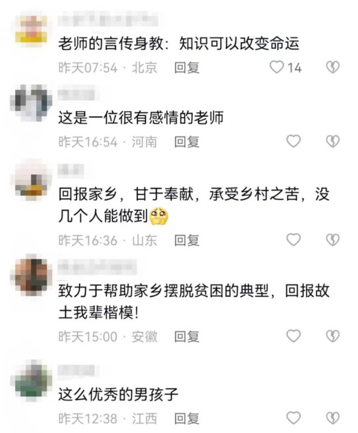Open blurred username of Anhui commenter
The width and height of the screenshot is (358, 433).
click(x=97, y=266)
